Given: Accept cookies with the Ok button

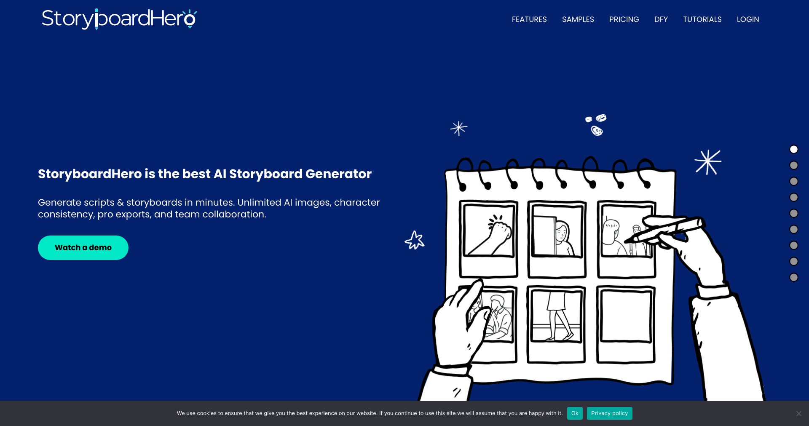Looking at the screenshot, I should 575,413.
